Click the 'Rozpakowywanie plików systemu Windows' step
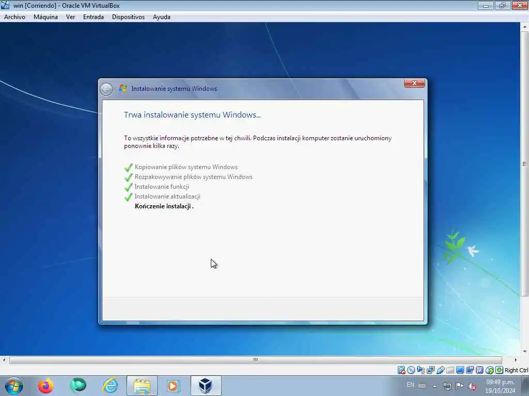Viewport: 529px width, 396px height. click(x=194, y=177)
